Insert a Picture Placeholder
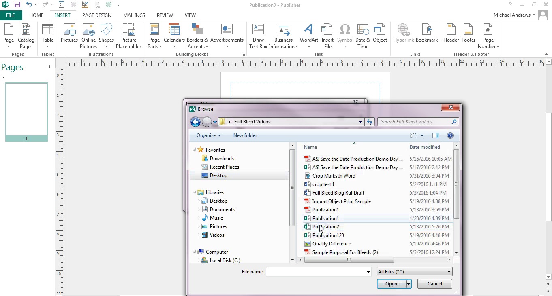 coord(128,36)
